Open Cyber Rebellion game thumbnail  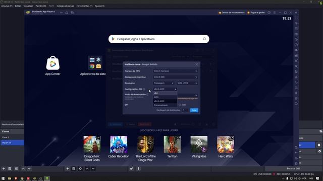pos(119,144)
